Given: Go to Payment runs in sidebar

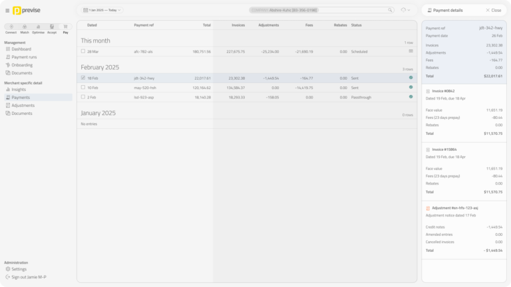Looking at the screenshot, I should pos(23,57).
